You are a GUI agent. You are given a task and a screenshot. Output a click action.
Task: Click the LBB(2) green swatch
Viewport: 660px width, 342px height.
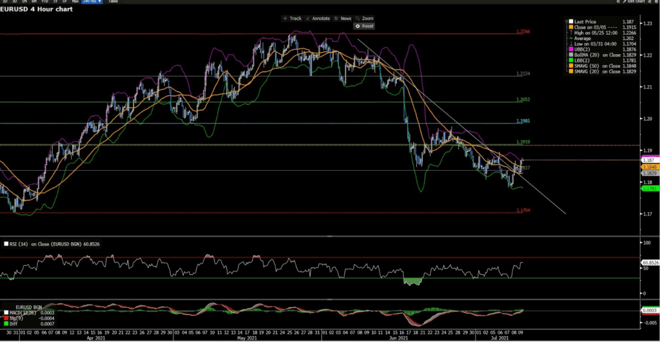(x=571, y=60)
